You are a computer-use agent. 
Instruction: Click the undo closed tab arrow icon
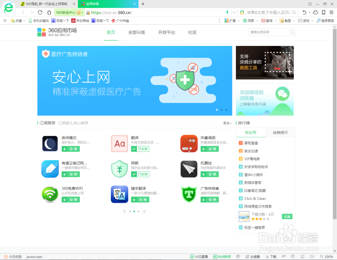point(304,12)
